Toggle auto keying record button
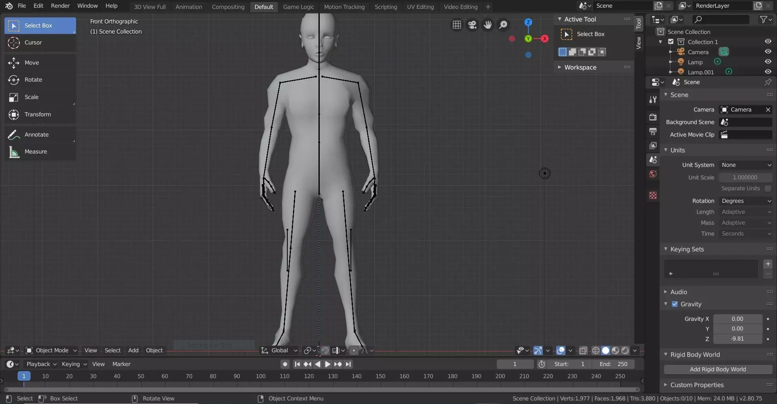The image size is (777, 404). pyautogui.click(x=285, y=364)
